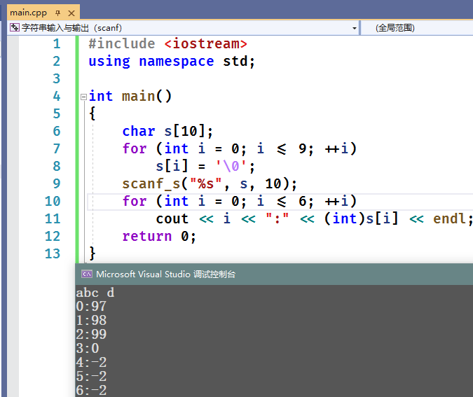Click the console icon in debug window title

click(x=87, y=274)
